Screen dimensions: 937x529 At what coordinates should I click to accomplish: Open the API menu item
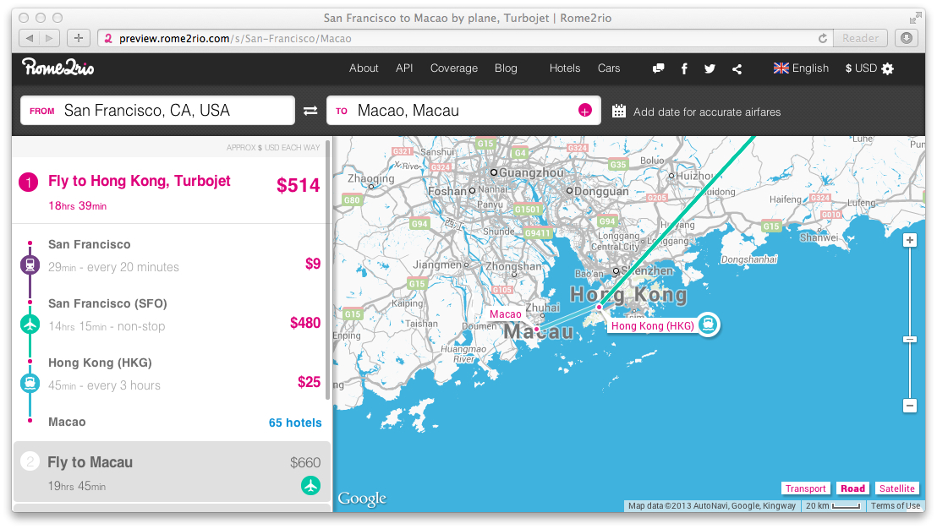(x=404, y=68)
